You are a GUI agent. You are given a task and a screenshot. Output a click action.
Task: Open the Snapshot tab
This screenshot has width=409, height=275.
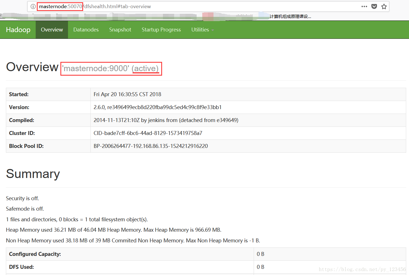[x=120, y=30]
